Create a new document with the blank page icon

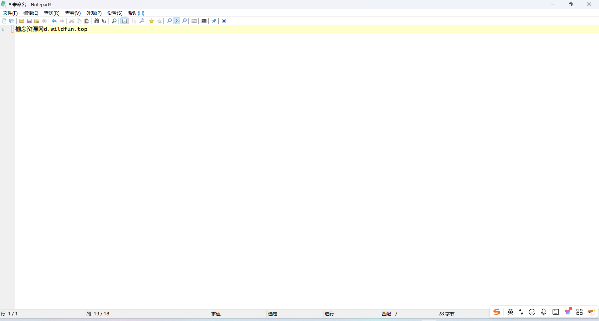coord(4,21)
